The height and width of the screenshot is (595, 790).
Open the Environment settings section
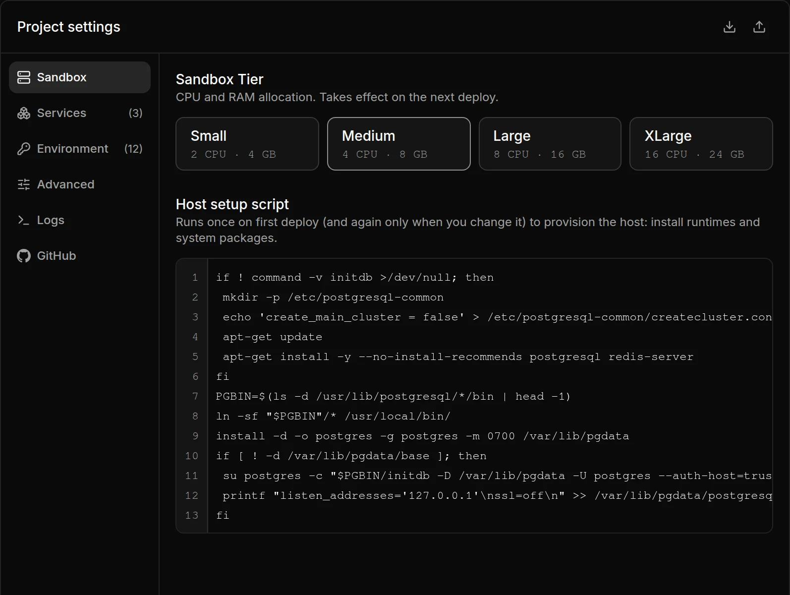point(80,149)
